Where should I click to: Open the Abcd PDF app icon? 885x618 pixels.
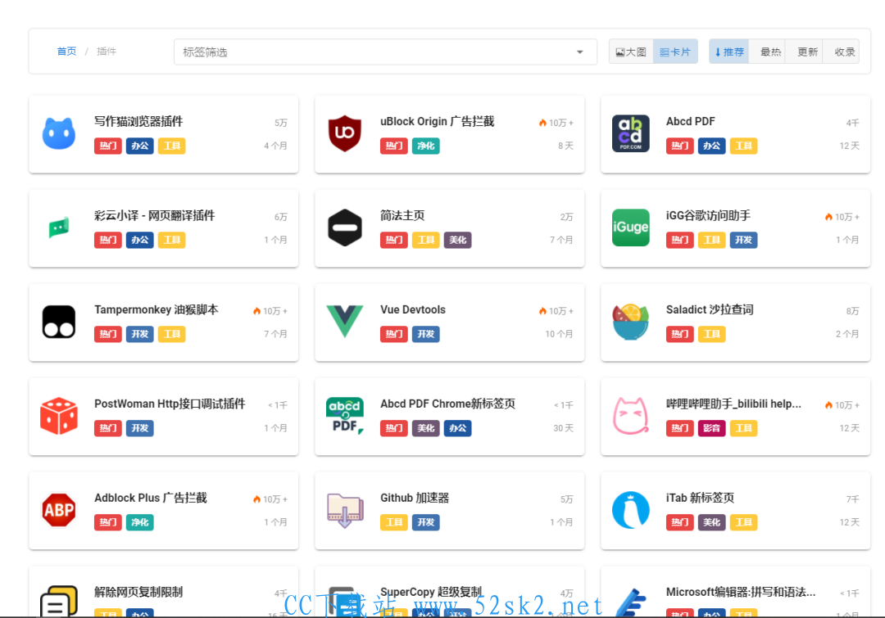coord(630,133)
